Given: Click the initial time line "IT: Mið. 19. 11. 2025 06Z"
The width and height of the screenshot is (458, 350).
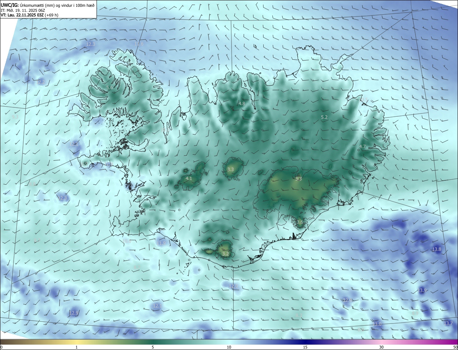Looking at the screenshot, I should coord(24,10).
